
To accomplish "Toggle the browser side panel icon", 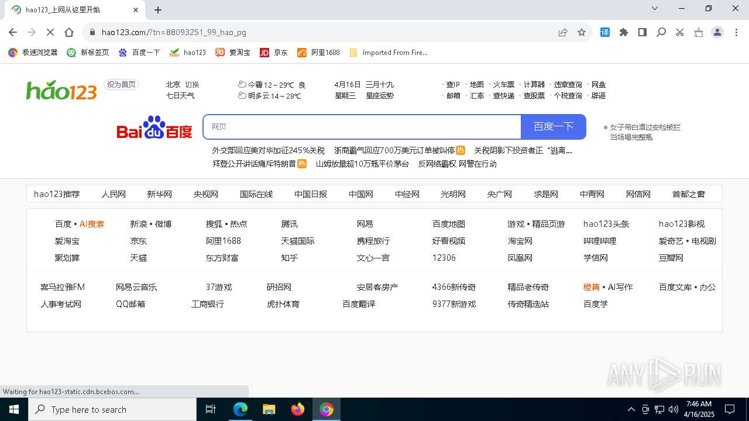I will click(643, 33).
